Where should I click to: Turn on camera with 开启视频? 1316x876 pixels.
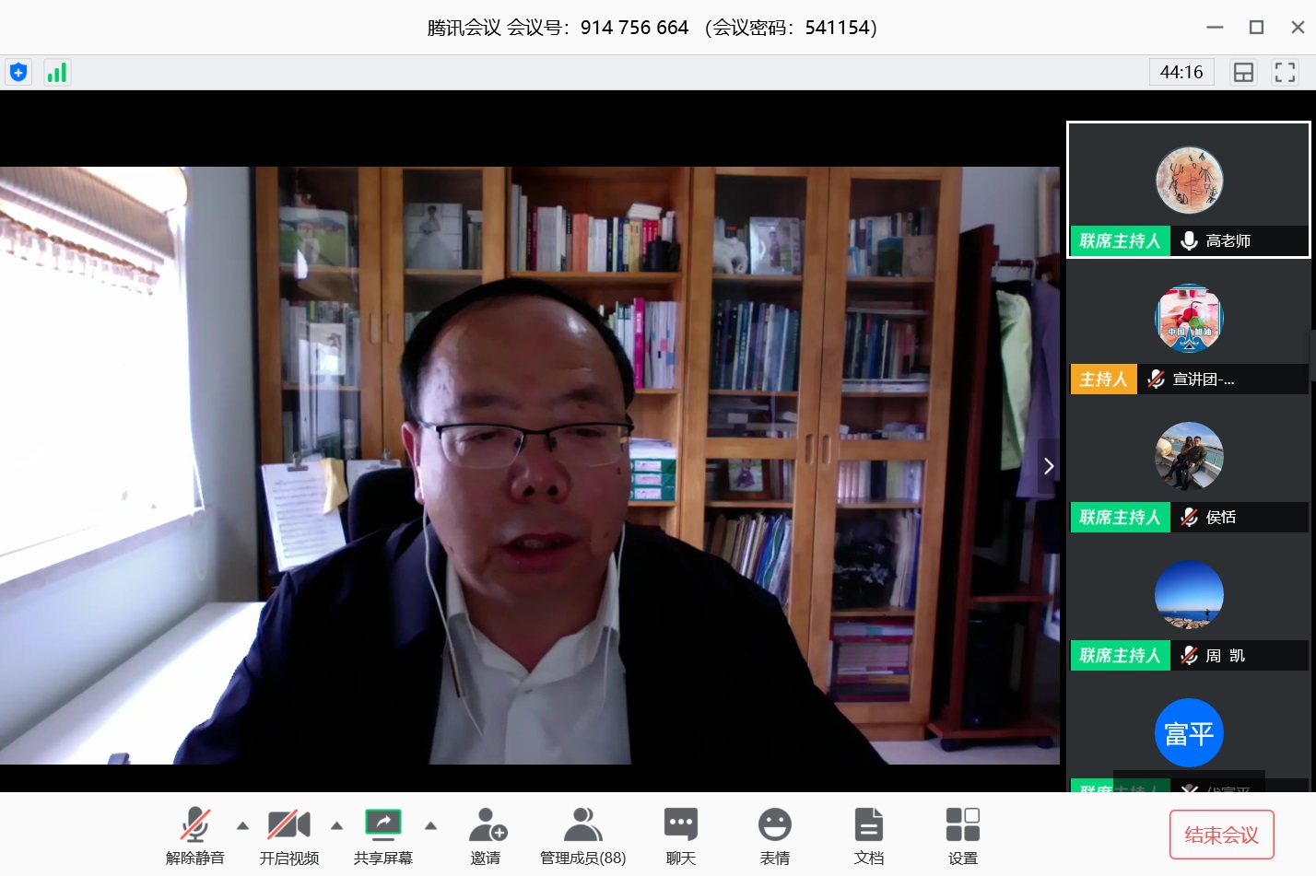[x=288, y=835]
